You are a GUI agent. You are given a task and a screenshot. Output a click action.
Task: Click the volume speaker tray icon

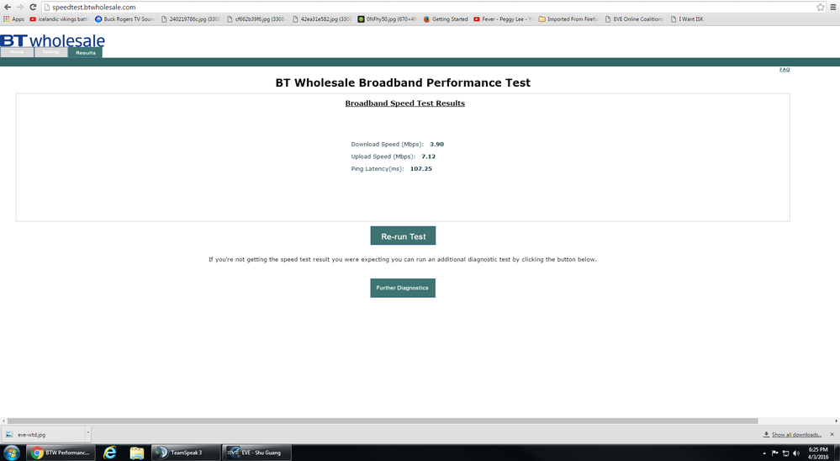[796, 453]
